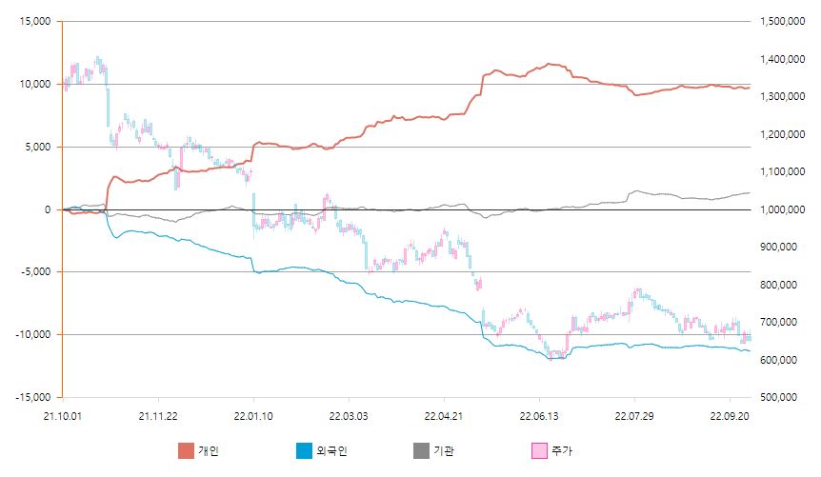The width and height of the screenshot is (821, 477).
Task: Select the 21.10.01 date on the x-axis
Action: 64,414
